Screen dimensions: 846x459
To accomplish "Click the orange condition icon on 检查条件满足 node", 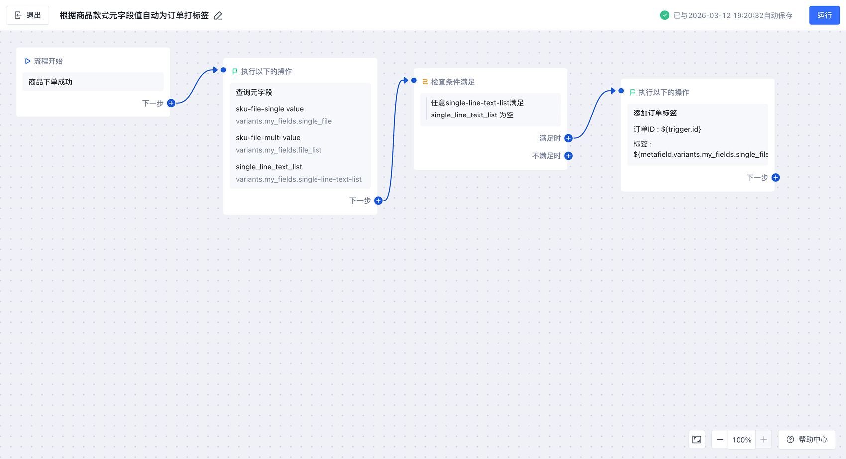I will pyautogui.click(x=424, y=81).
